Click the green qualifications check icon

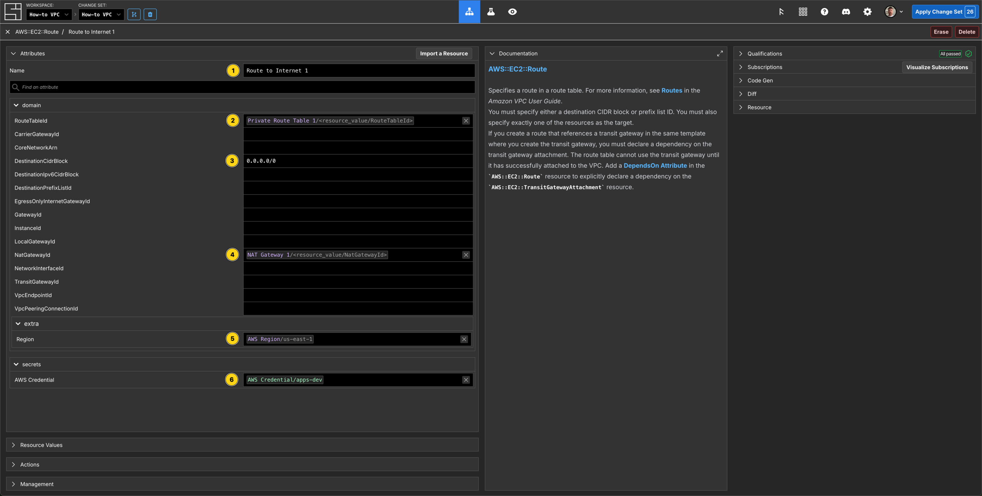(968, 54)
